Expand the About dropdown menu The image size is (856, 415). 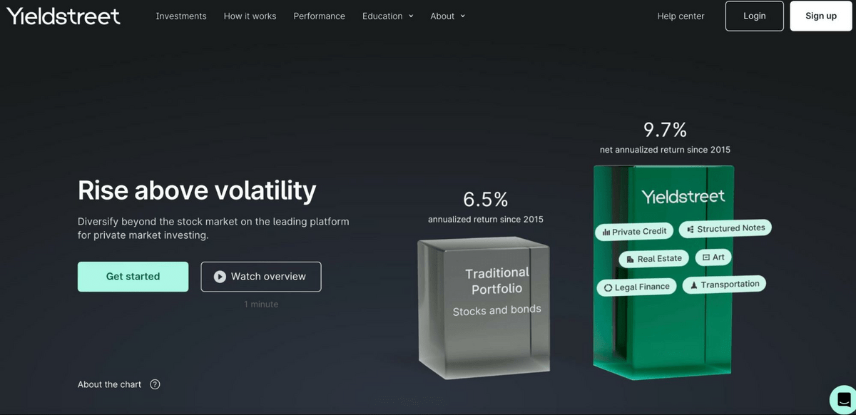(x=448, y=16)
